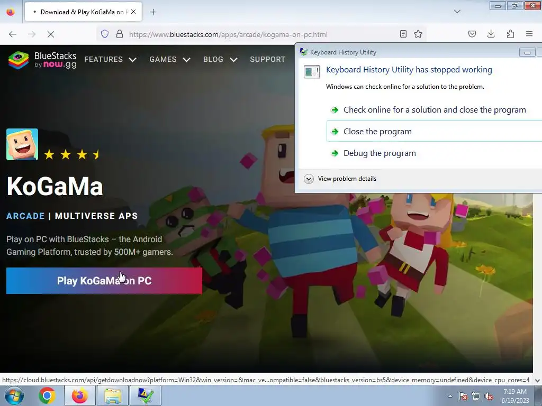Open network status tray icon

pyautogui.click(x=476, y=396)
